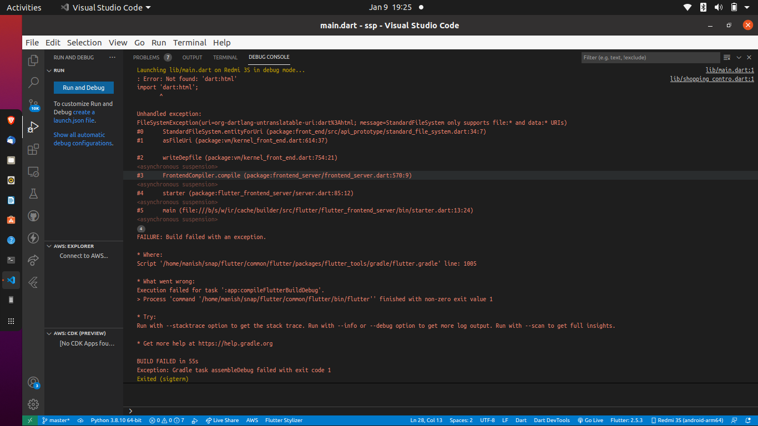Open the Selection menu
This screenshot has width=758, height=426.
pos(84,43)
